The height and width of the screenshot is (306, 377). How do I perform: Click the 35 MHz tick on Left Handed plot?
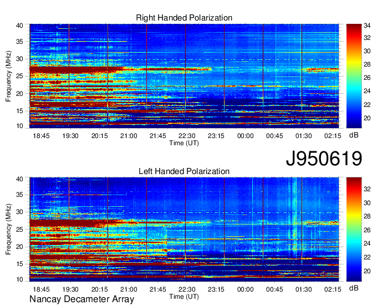[x=19, y=195]
